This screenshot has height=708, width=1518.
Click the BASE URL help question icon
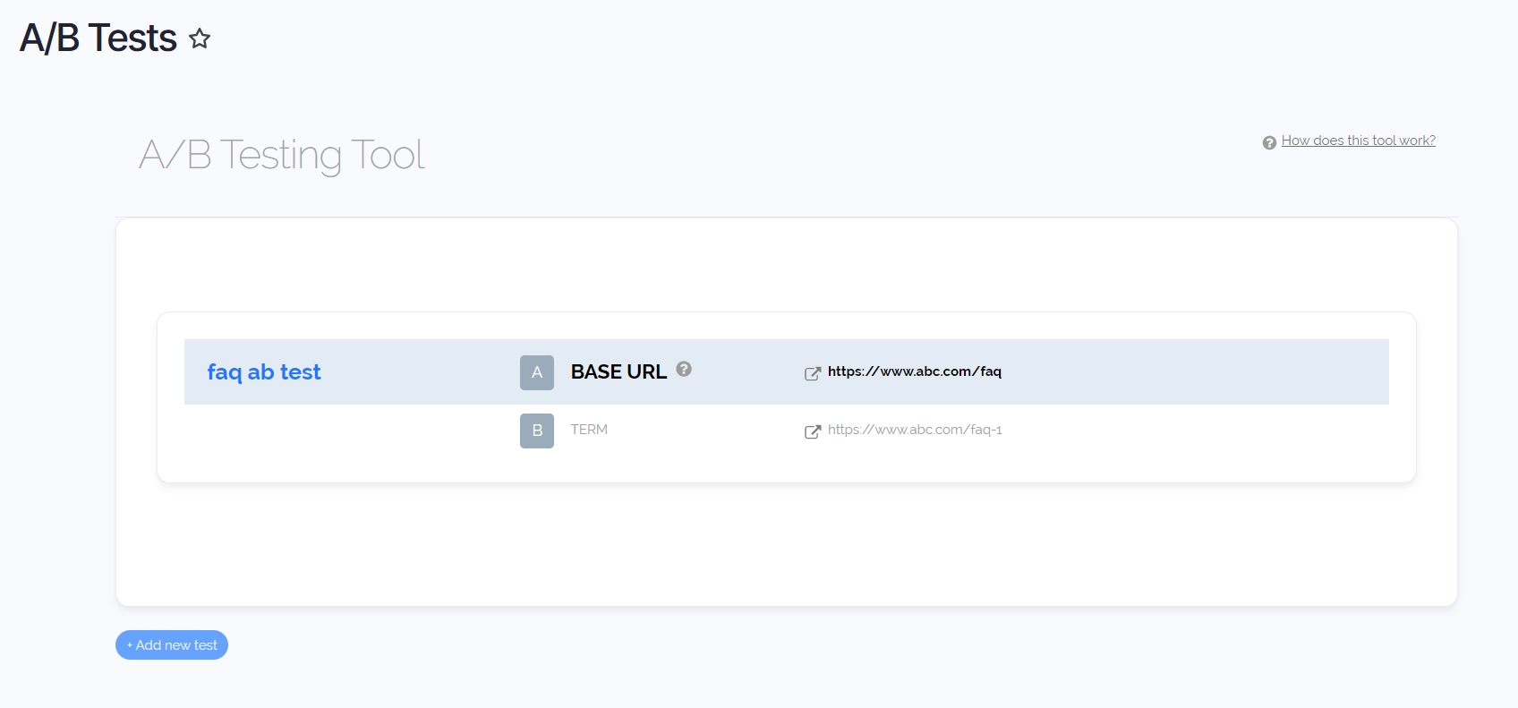pos(684,369)
